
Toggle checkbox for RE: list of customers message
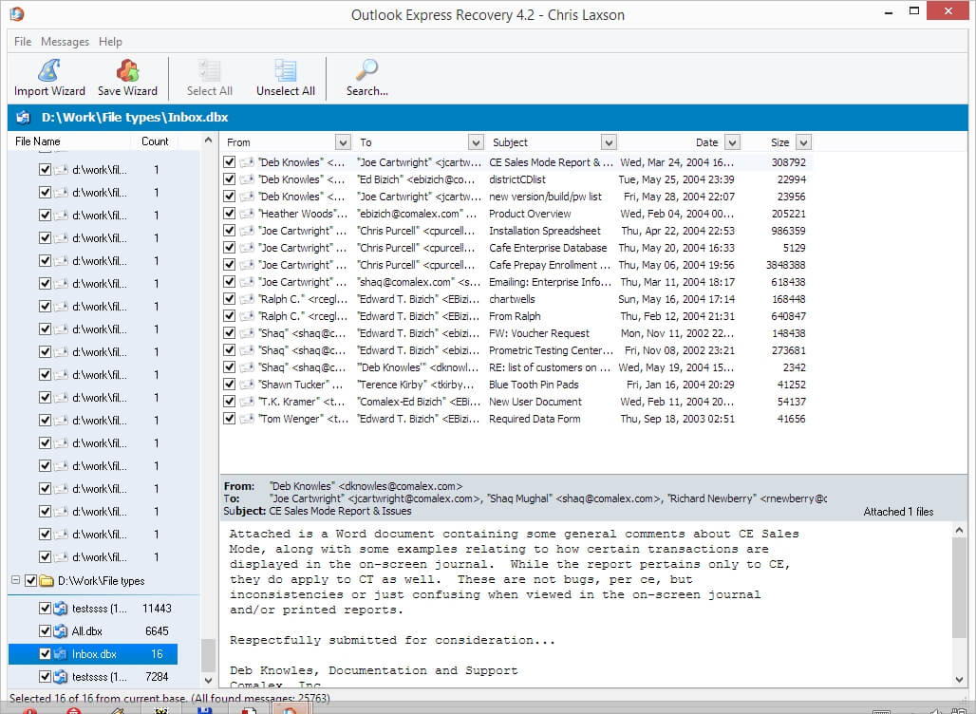click(x=229, y=367)
